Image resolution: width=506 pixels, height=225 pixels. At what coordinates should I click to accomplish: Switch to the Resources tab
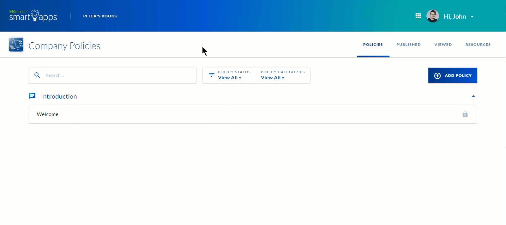(x=478, y=45)
